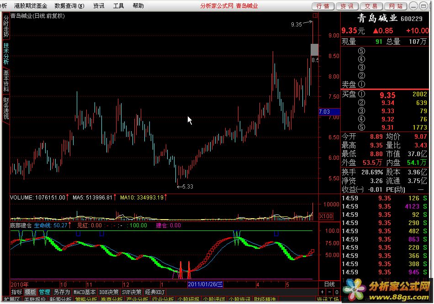Click the MA5: 513996.81 label
The image size is (434, 304).
92,198
